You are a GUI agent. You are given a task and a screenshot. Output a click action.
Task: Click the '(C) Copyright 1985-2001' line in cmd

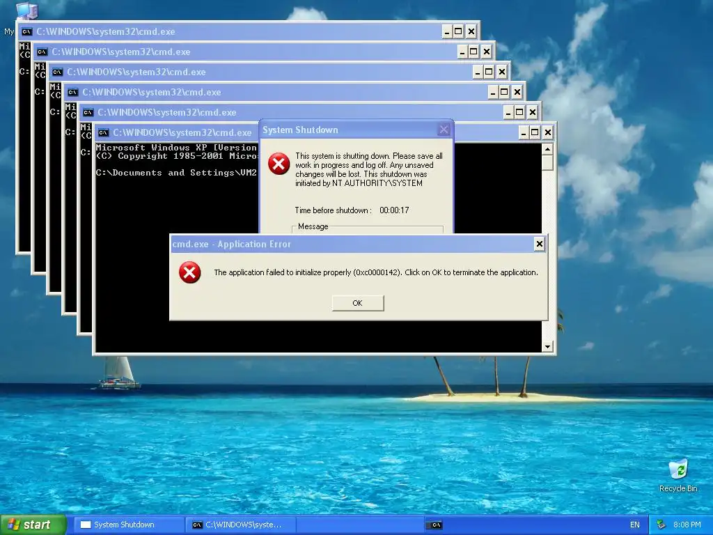pos(176,156)
